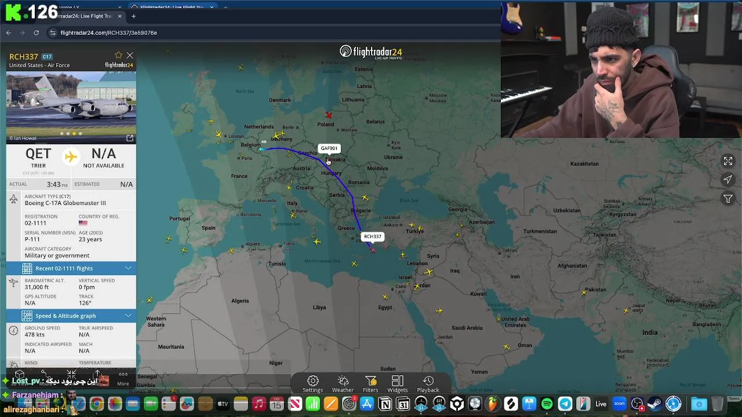Open OBS Studio from the Dock
Image resolution: width=742 pixels, height=417 pixels.
coord(637,404)
